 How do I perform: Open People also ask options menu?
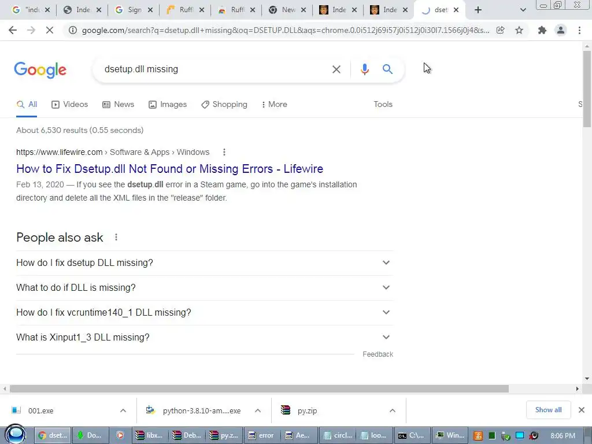[x=116, y=237]
